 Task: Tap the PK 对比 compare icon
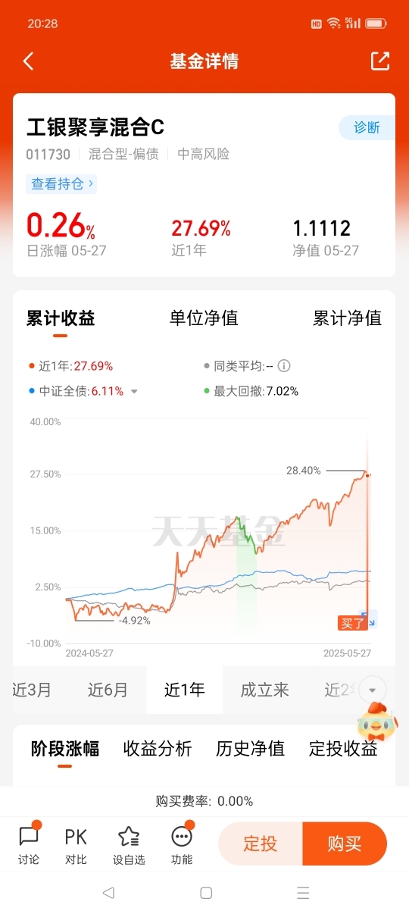pyautogui.click(x=76, y=844)
